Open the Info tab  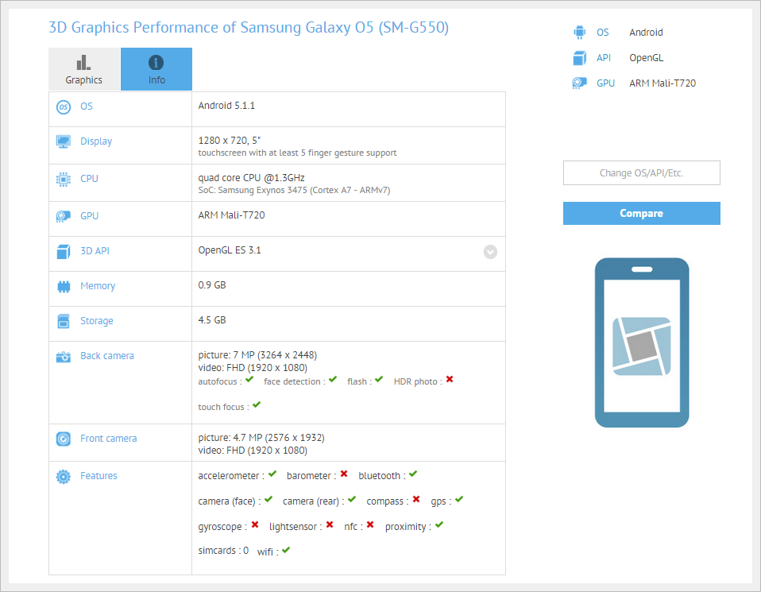[156, 69]
